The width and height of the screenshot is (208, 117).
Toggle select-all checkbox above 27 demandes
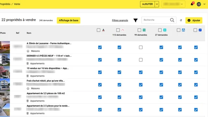click(160, 30)
